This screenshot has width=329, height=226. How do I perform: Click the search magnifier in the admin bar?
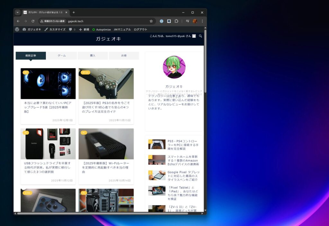tap(200, 36)
